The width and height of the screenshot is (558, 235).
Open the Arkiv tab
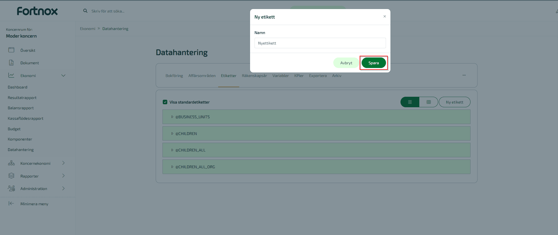337,76
